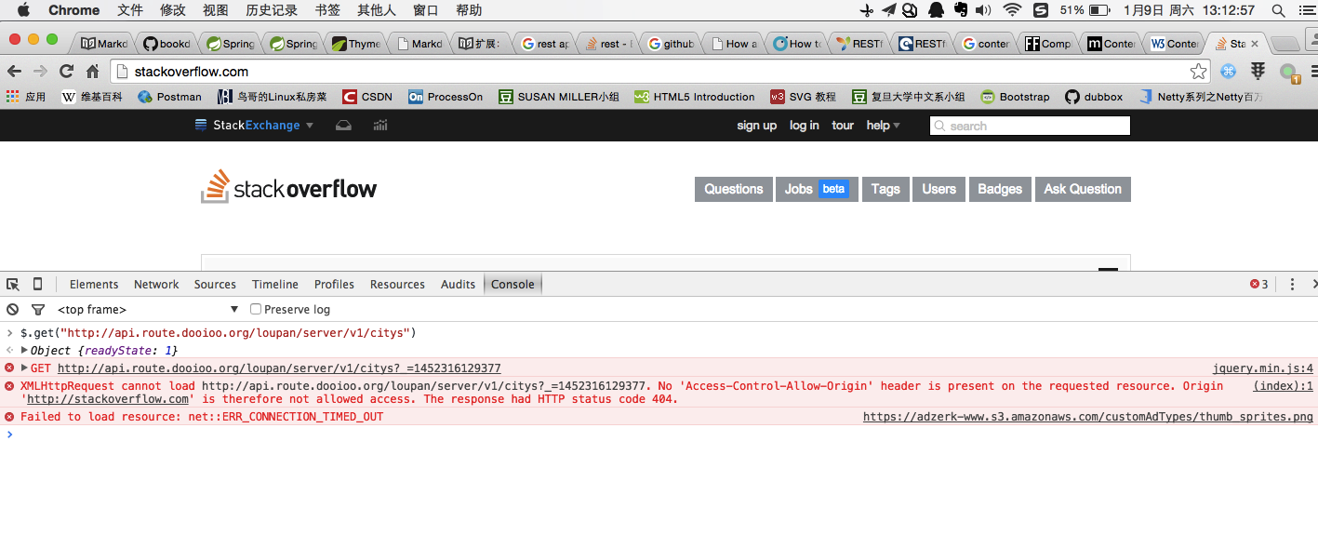Click the Jobs beta button
Screen dimensions: 1318x535
click(816, 189)
